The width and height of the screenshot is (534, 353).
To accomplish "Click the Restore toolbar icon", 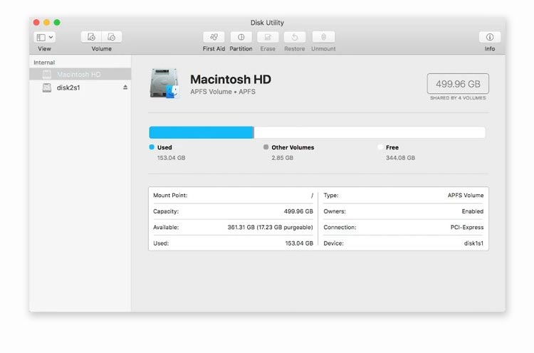I will pos(295,37).
